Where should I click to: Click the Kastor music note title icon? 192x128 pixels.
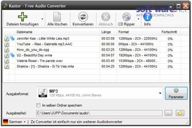coord(5,6)
